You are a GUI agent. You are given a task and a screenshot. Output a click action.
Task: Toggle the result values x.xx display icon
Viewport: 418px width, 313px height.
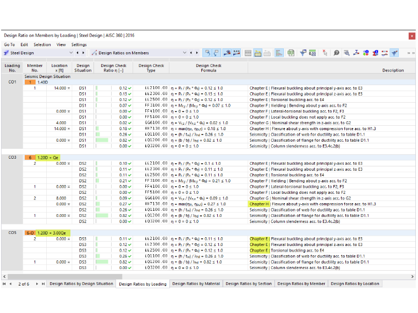[237, 53]
